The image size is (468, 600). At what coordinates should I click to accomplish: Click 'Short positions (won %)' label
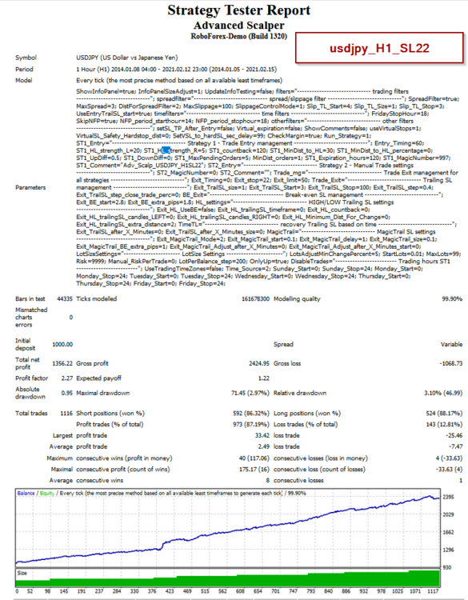110,414
